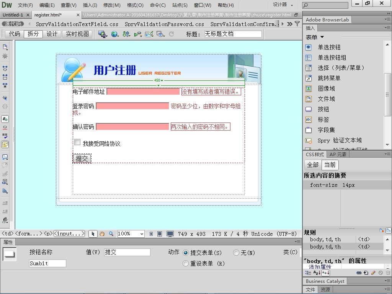Select the <td> tag in tag selector
The image size is (392, 294).
[8, 234]
